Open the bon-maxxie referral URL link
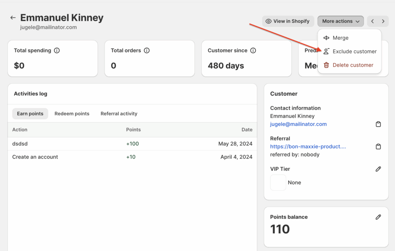The height and width of the screenshot is (251, 395). (308, 147)
